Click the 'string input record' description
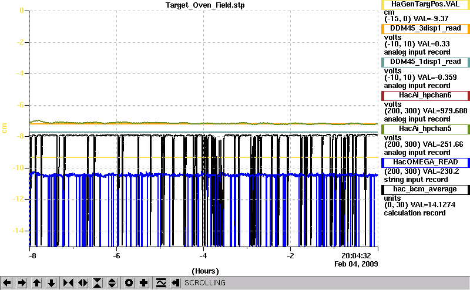Image resolution: width=470 pixels, height=290 pixels. click(416, 180)
